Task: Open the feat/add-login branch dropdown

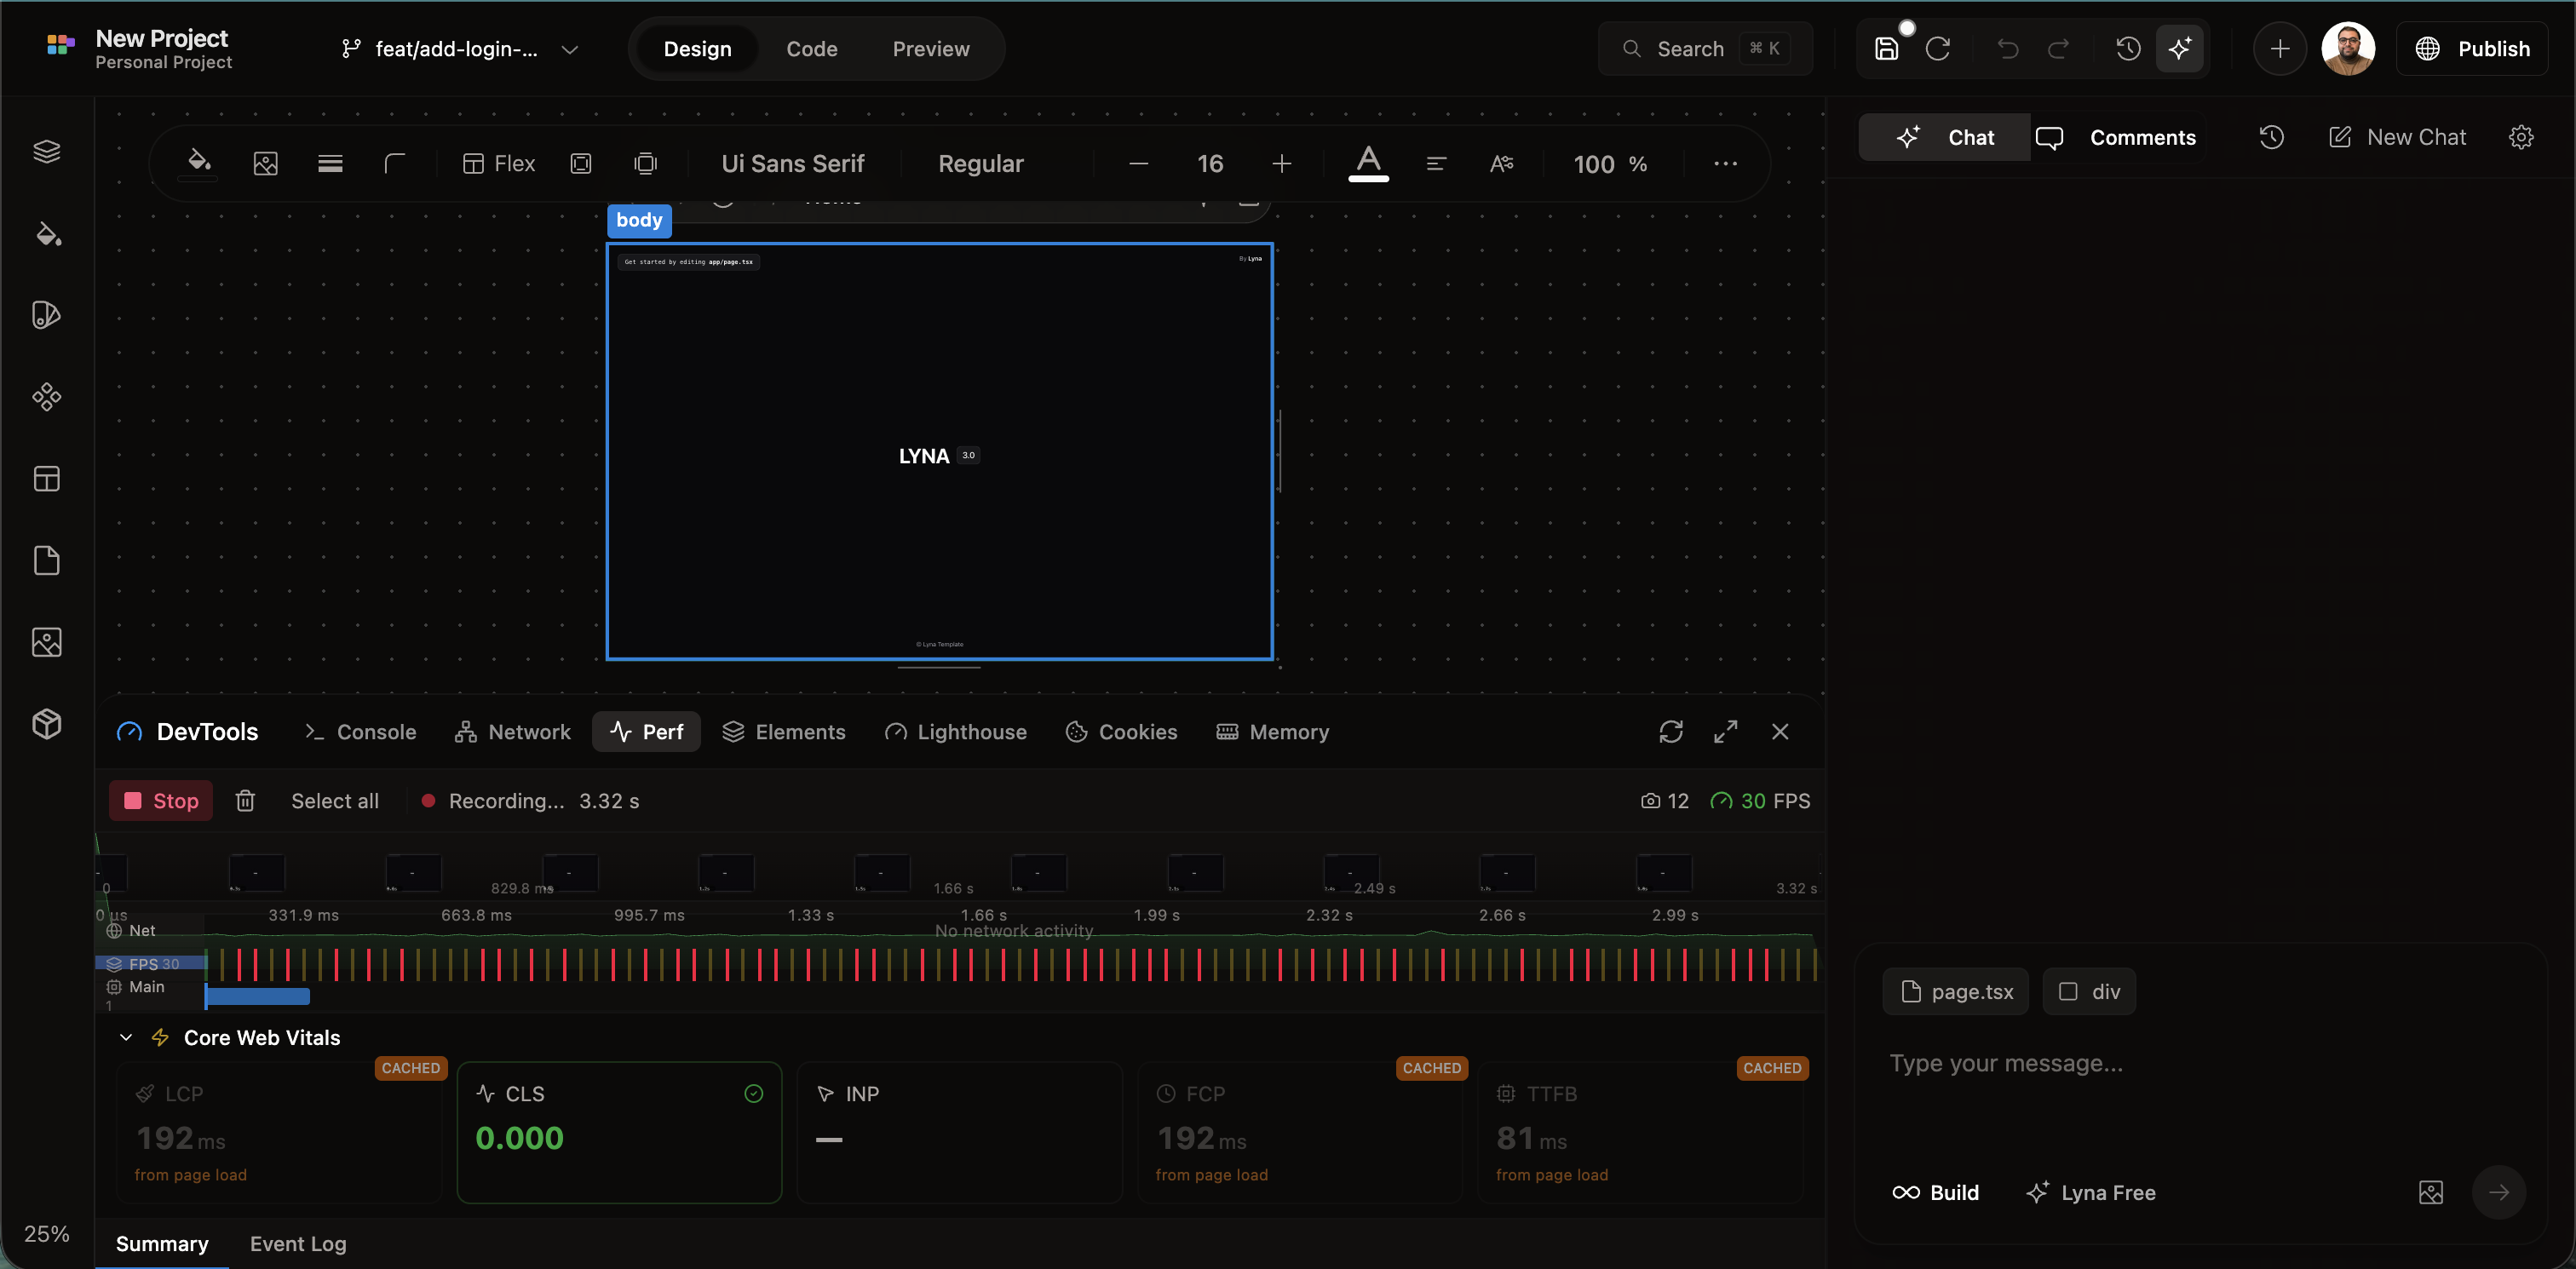Action: 460,49
